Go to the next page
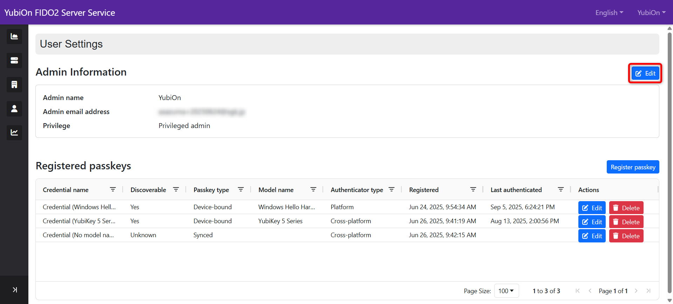This screenshot has width=673, height=304. click(x=636, y=291)
